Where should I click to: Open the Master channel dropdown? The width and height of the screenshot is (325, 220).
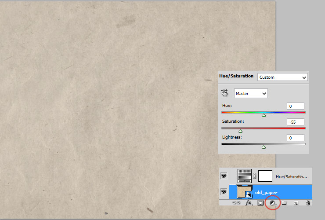pyautogui.click(x=251, y=93)
